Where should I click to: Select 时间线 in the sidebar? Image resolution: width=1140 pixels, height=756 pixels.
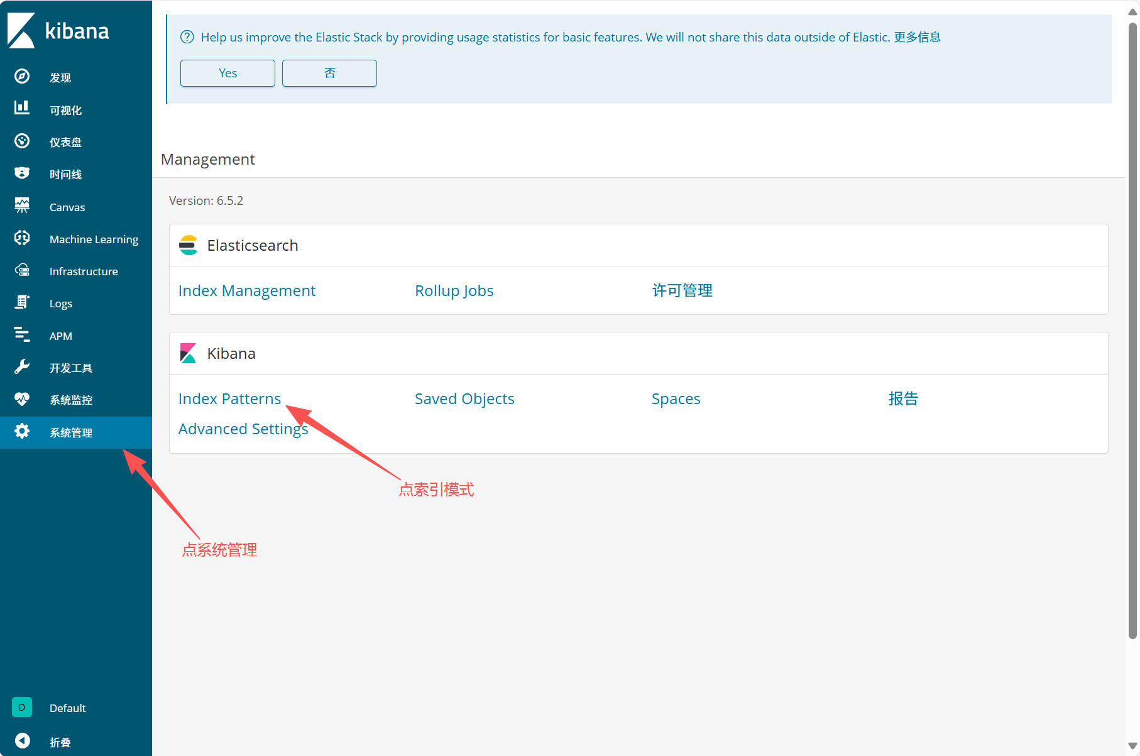point(65,175)
